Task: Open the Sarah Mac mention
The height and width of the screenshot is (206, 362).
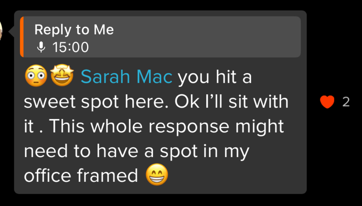Action: tap(126, 77)
